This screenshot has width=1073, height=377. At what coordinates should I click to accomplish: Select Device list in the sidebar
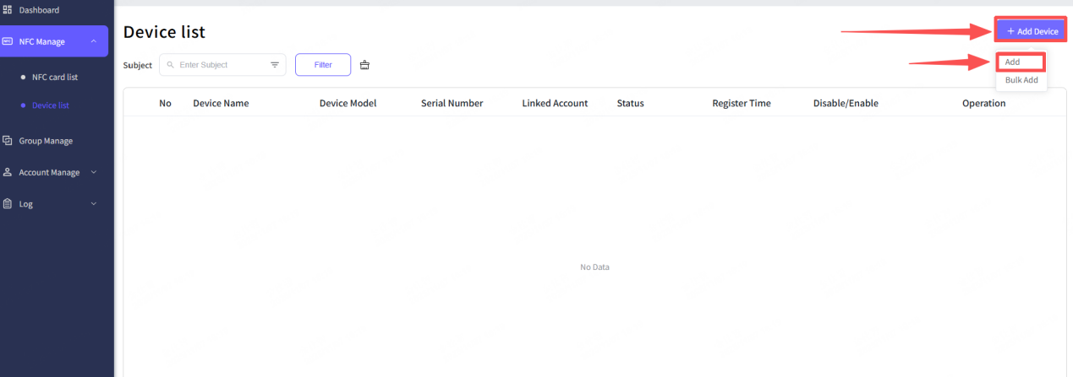pyautogui.click(x=50, y=105)
